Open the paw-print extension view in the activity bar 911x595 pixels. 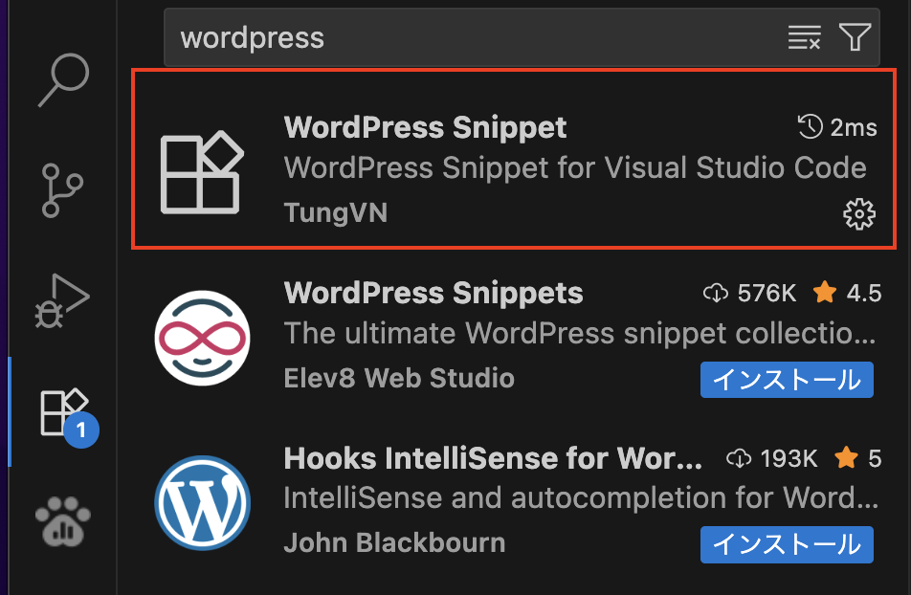click(x=63, y=521)
